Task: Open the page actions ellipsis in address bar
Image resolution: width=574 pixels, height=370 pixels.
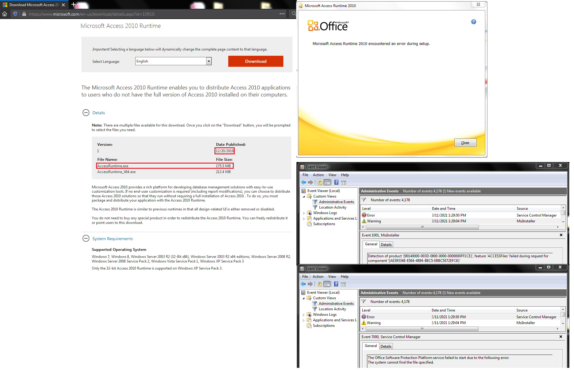Action: tap(282, 14)
